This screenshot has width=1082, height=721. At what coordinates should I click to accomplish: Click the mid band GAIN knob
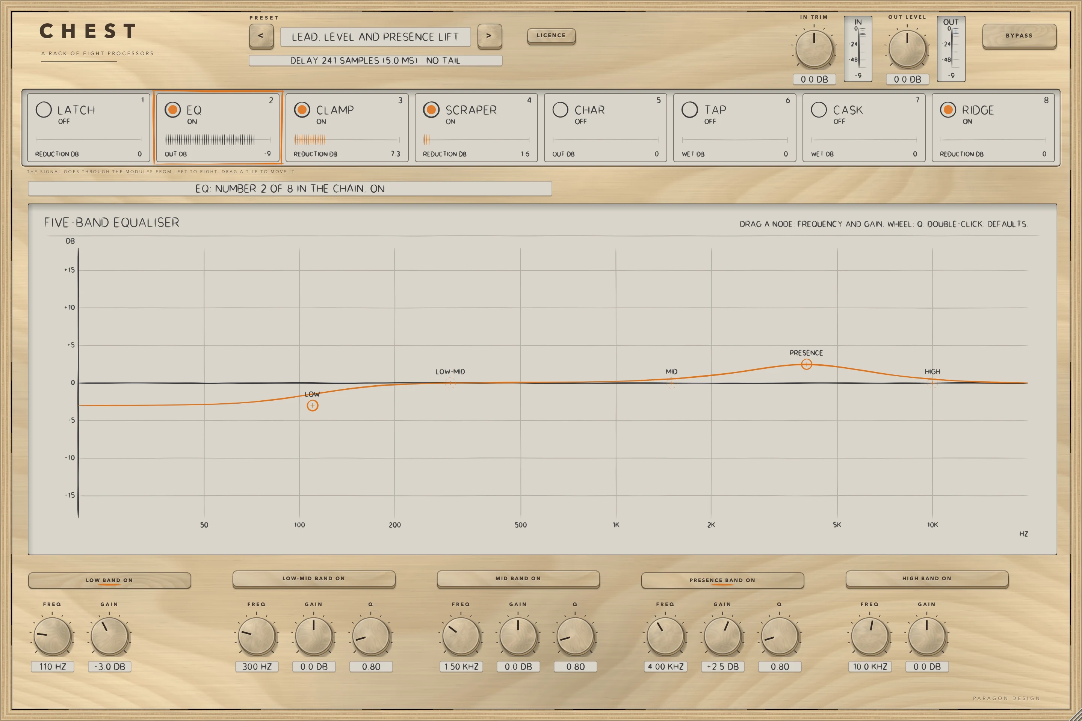click(x=518, y=636)
